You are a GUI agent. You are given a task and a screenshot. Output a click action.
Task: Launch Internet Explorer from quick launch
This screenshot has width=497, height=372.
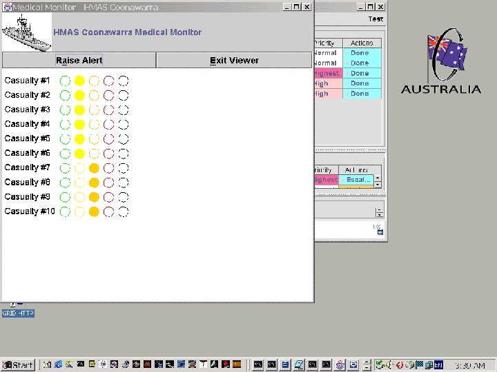(x=58, y=364)
